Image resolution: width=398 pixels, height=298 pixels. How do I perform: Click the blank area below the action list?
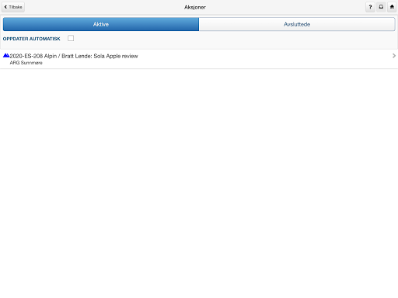click(199, 181)
